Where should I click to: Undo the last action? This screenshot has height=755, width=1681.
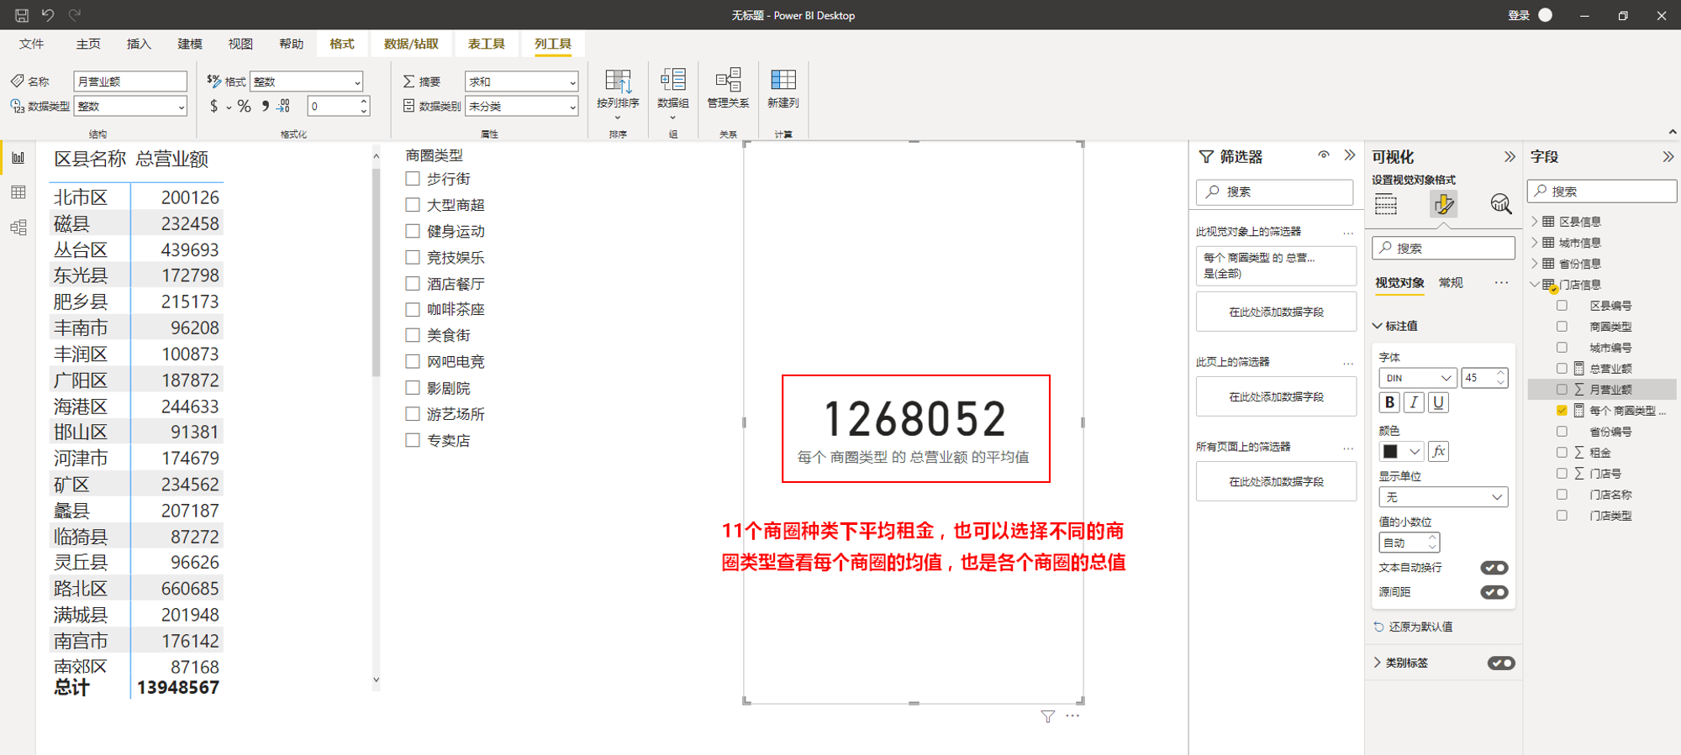48,15
